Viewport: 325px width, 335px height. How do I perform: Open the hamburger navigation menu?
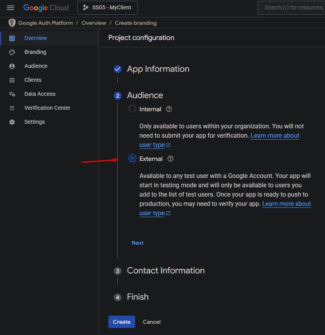(10, 8)
